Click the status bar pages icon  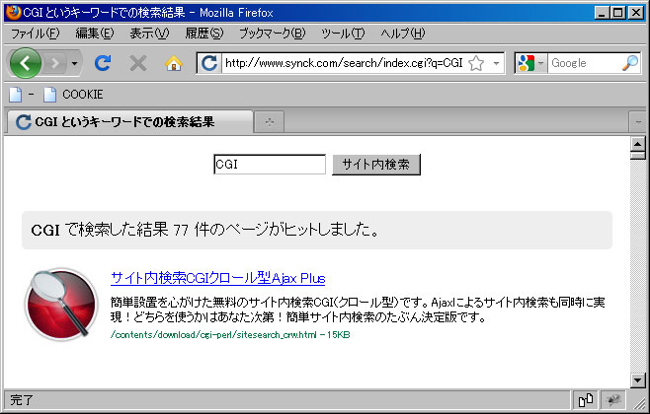coord(586,400)
